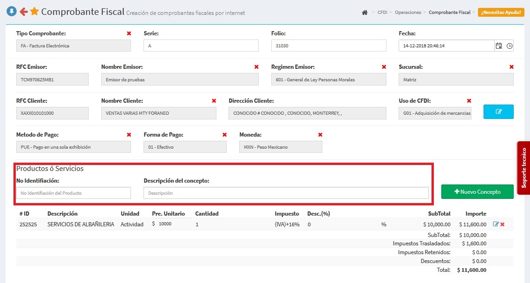Click the blue pin icon beside title
The image size is (530, 283).
click(12, 12)
